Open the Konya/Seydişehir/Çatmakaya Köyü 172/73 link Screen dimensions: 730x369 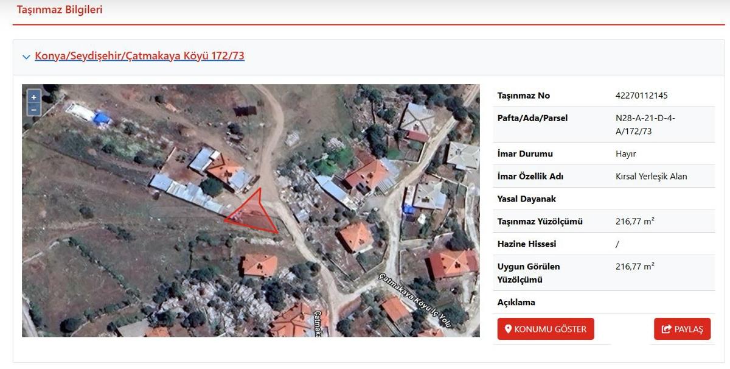139,56
